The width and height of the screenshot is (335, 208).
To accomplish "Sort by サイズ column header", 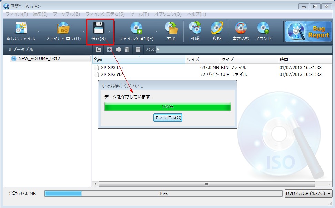I will [202, 59].
